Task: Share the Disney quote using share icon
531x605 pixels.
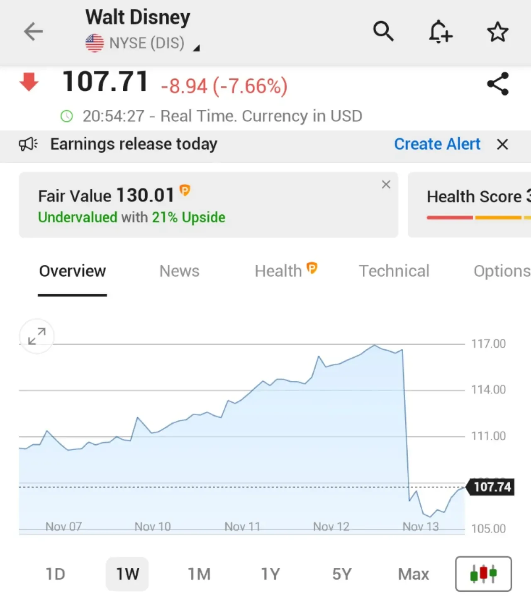Action: 498,83
